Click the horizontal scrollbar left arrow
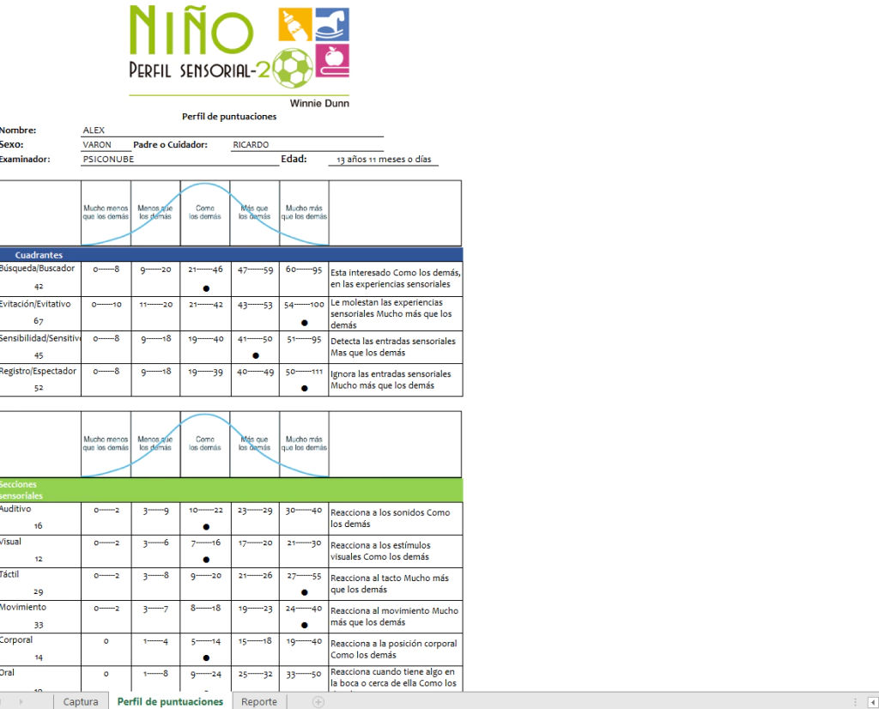Image resolution: width=879 pixels, height=709 pixels. (858, 701)
